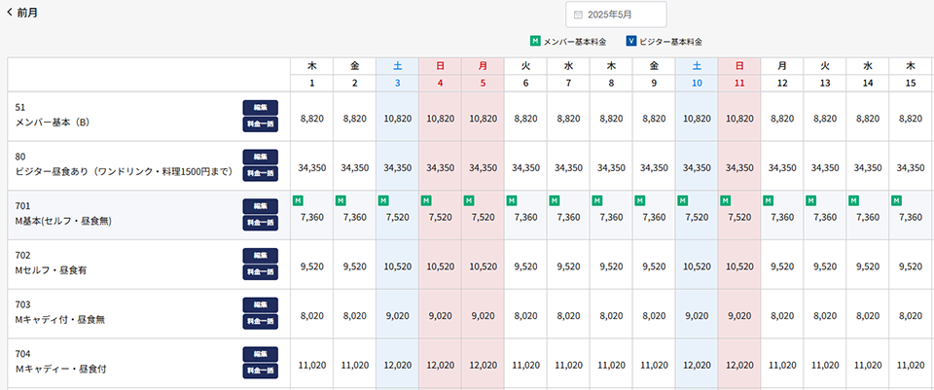
Task: Click the M badge on day 15 in row 701
Action: (x=896, y=200)
